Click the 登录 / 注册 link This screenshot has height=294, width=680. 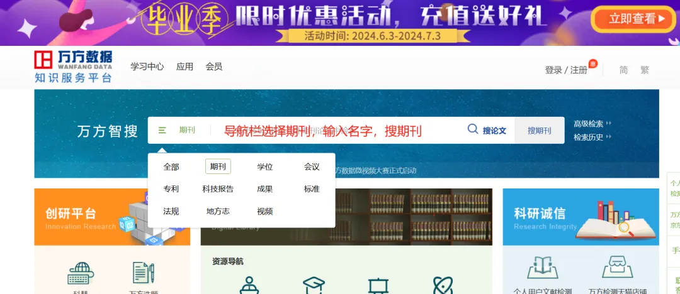(566, 70)
